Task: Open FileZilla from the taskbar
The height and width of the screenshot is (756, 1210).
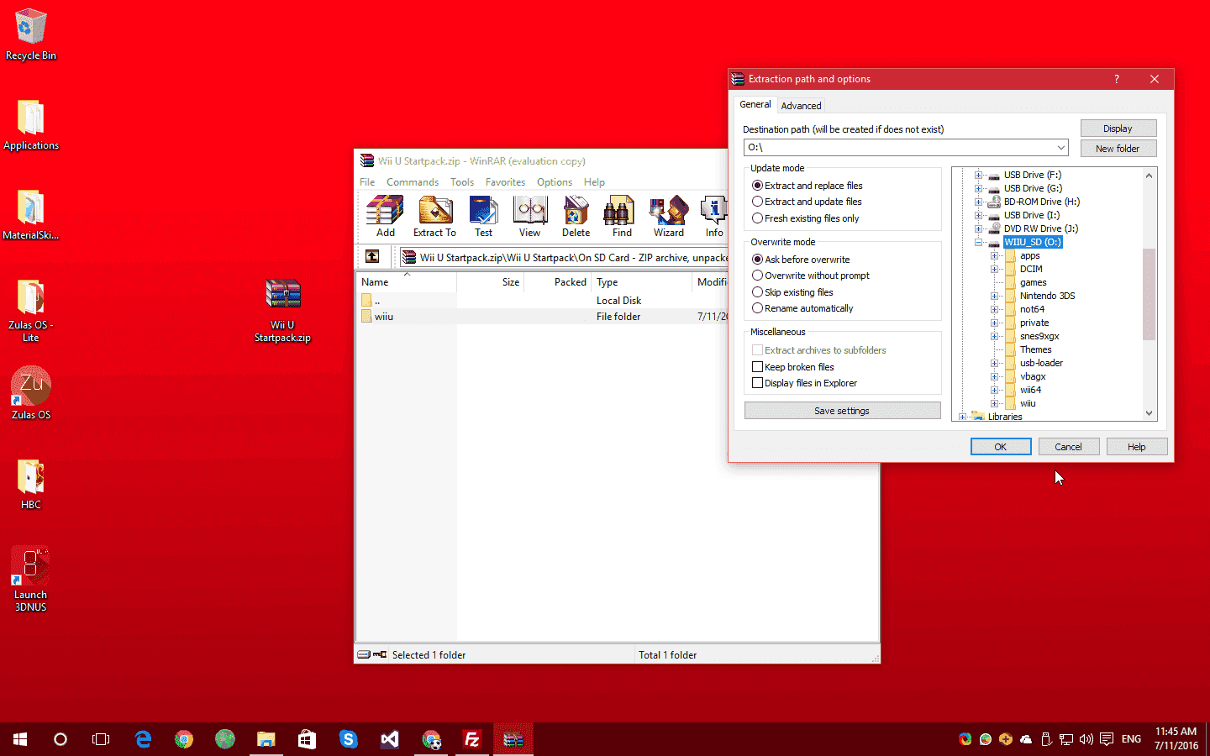Action: 472,739
